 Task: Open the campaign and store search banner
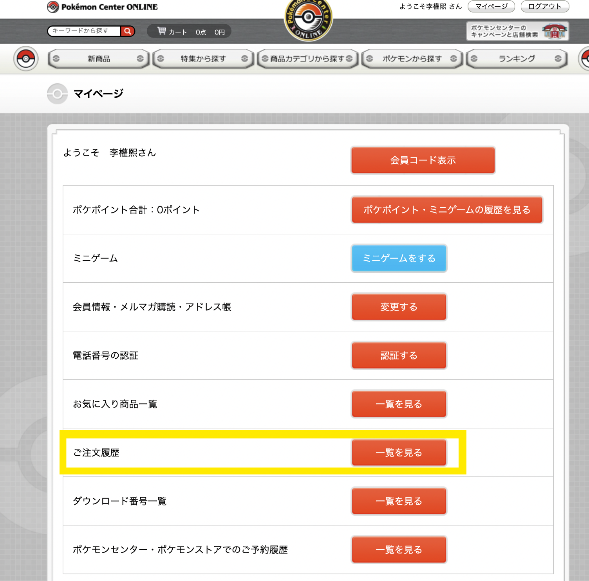(517, 31)
